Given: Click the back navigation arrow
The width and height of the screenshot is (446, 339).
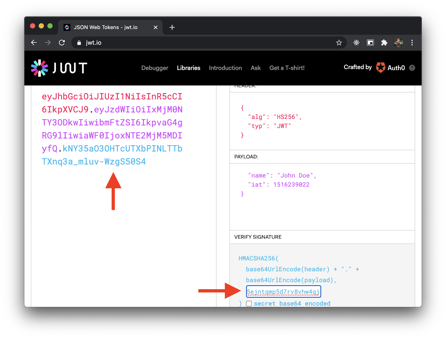Looking at the screenshot, I should click(34, 43).
